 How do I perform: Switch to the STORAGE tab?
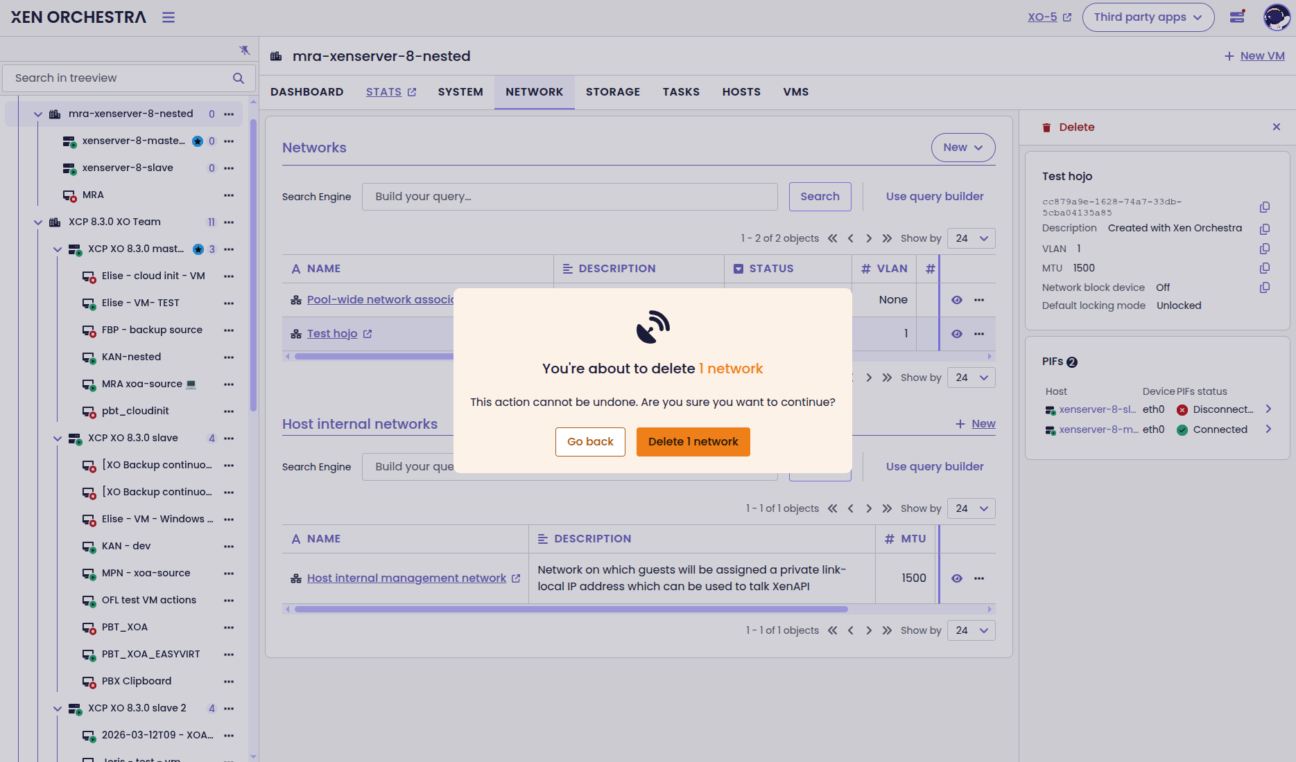pos(612,92)
